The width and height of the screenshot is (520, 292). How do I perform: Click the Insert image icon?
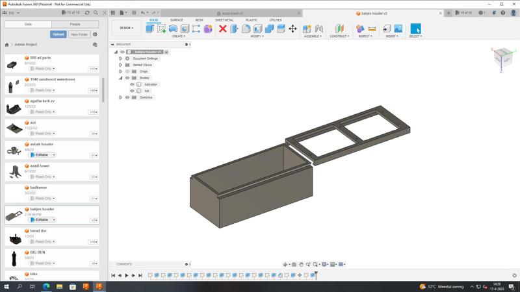398,29
